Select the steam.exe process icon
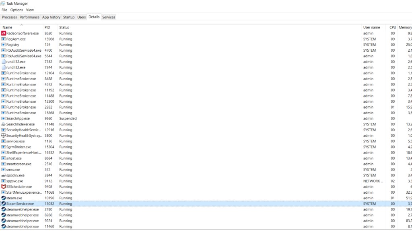The image size is (412, 231). (4, 198)
